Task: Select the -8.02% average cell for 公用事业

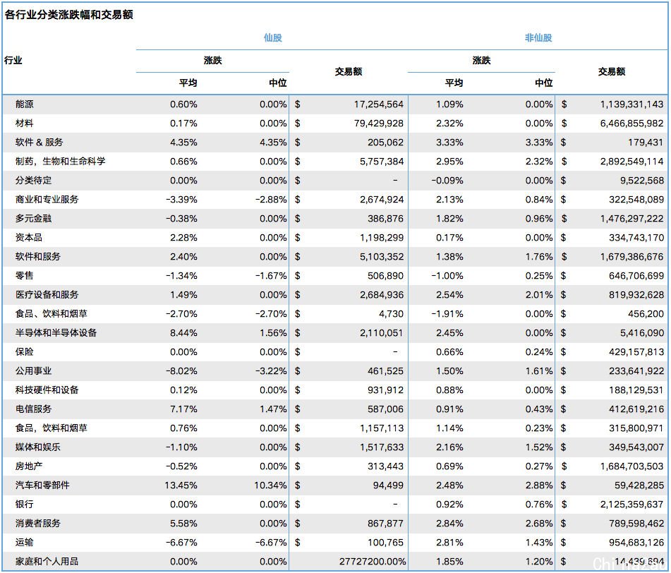Action: pos(182,370)
